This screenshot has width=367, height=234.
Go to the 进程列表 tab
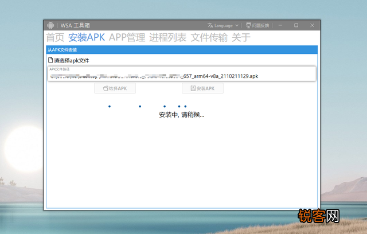(x=168, y=37)
